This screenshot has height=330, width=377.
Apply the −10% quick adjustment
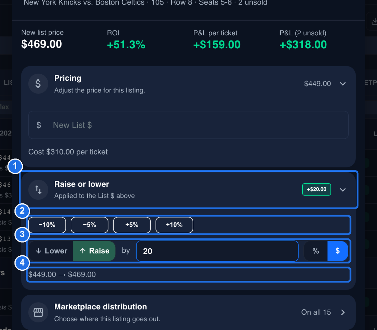click(47, 225)
